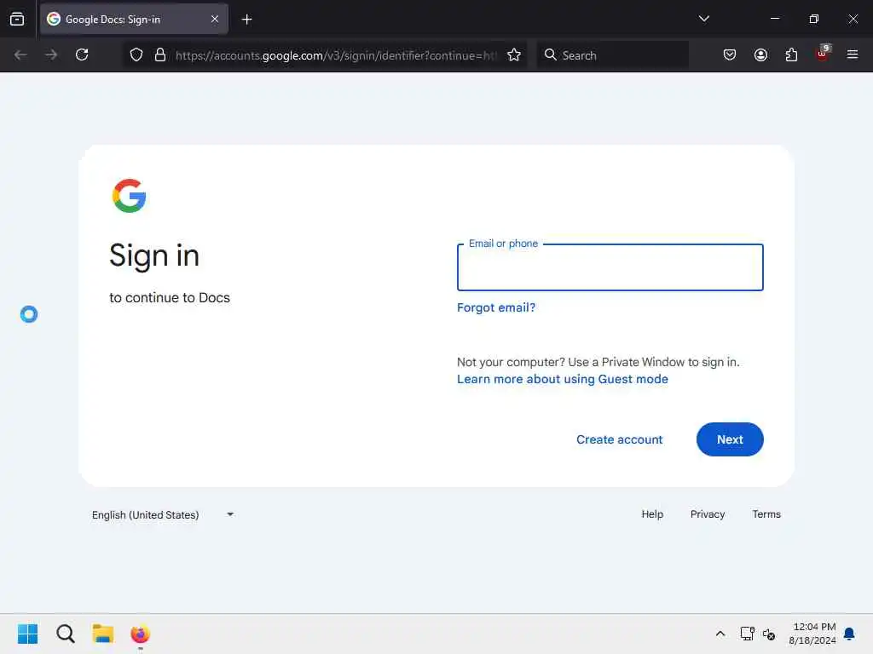Expand the list all tabs chevron
The height and width of the screenshot is (654, 873).
703,19
